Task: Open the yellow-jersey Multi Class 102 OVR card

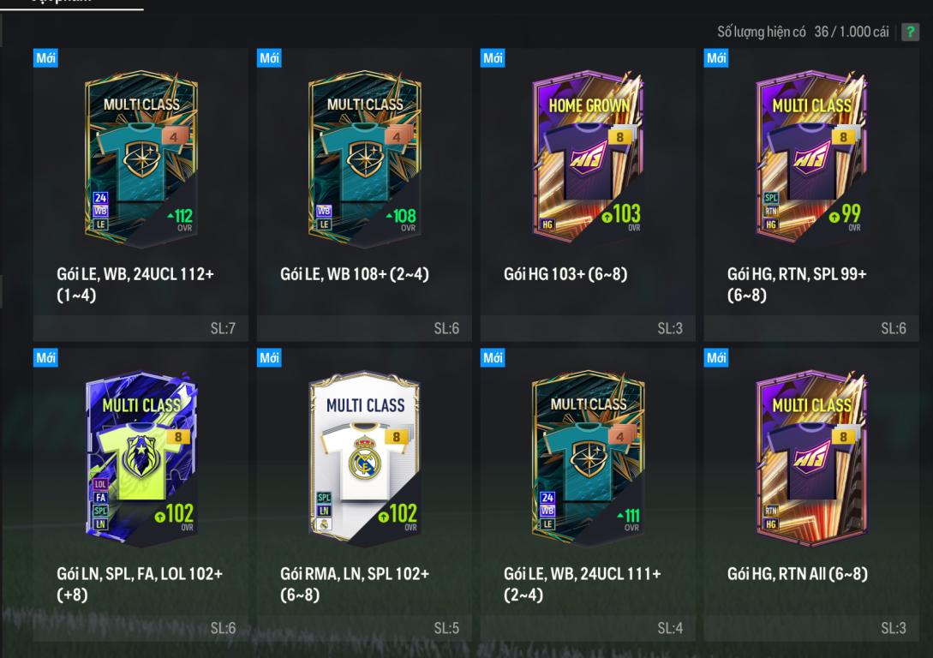Action: (141, 458)
